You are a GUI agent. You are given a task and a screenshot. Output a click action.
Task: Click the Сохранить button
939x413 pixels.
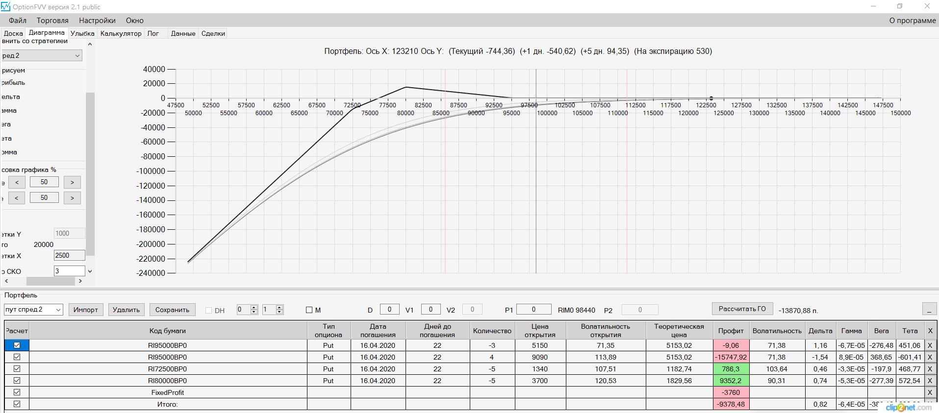point(172,310)
